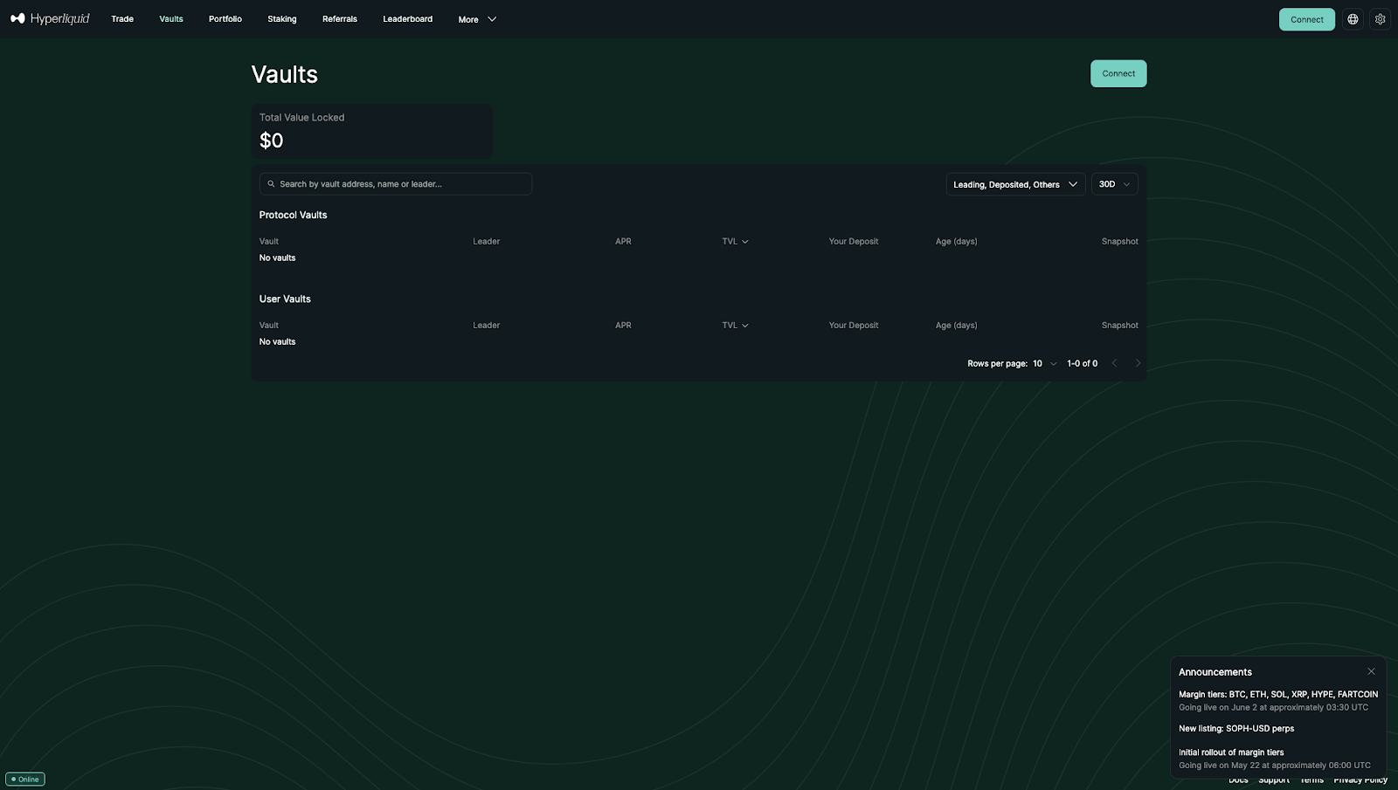Image resolution: width=1398 pixels, height=790 pixels.
Task: Switch to the Trade page
Action: pyautogui.click(x=121, y=18)
